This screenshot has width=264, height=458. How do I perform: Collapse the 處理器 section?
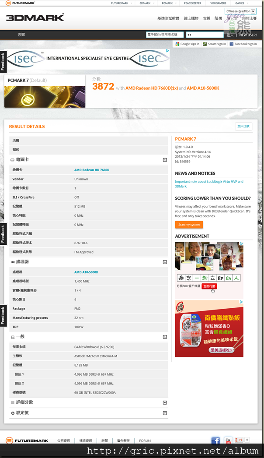(x=165, y=262)
